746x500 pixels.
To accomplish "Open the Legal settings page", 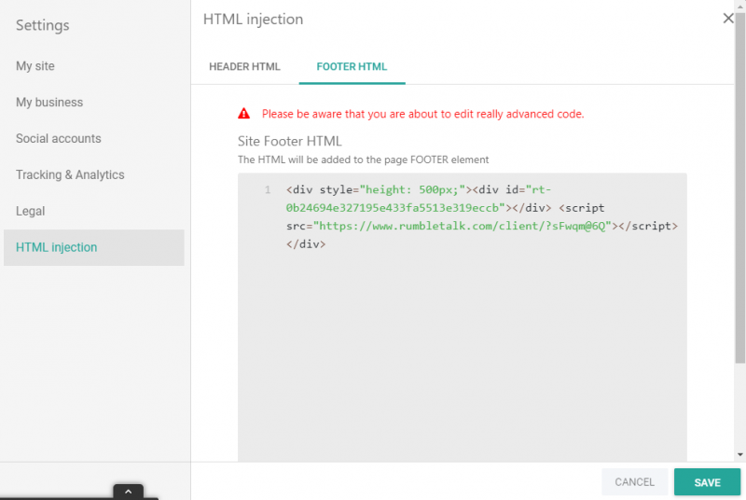I will (x=31, y=212).
